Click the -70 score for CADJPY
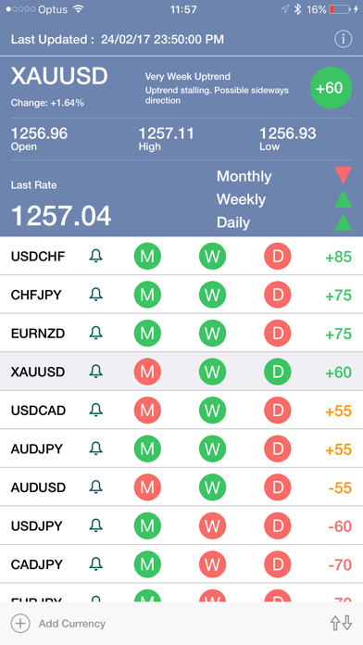 point(340,564)
